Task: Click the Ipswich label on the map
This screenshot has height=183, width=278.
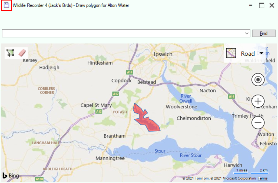Action: [x=163, y=54]
